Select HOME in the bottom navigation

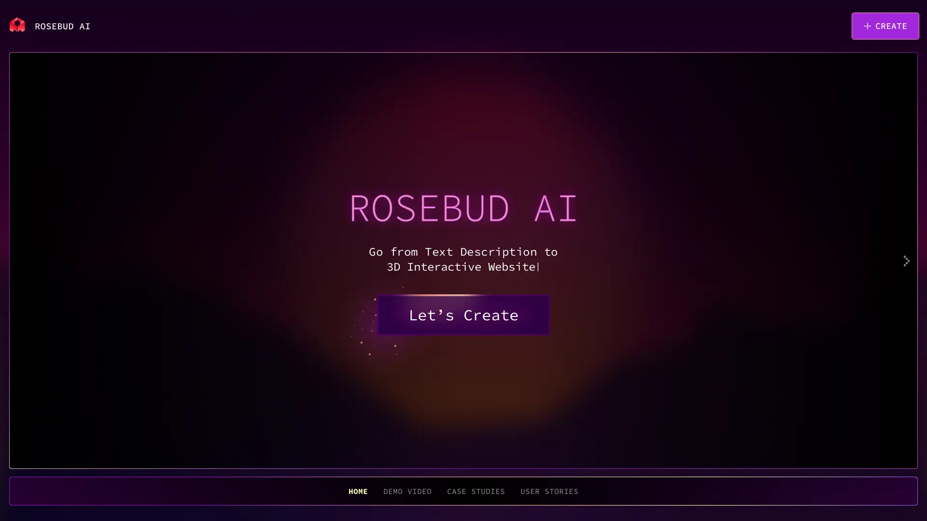pos(357,491)
